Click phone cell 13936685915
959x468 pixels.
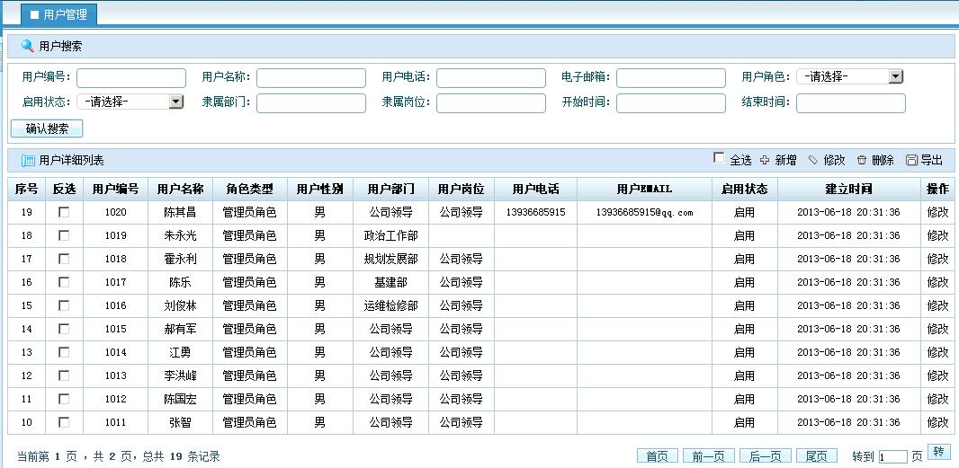point(536,212)
